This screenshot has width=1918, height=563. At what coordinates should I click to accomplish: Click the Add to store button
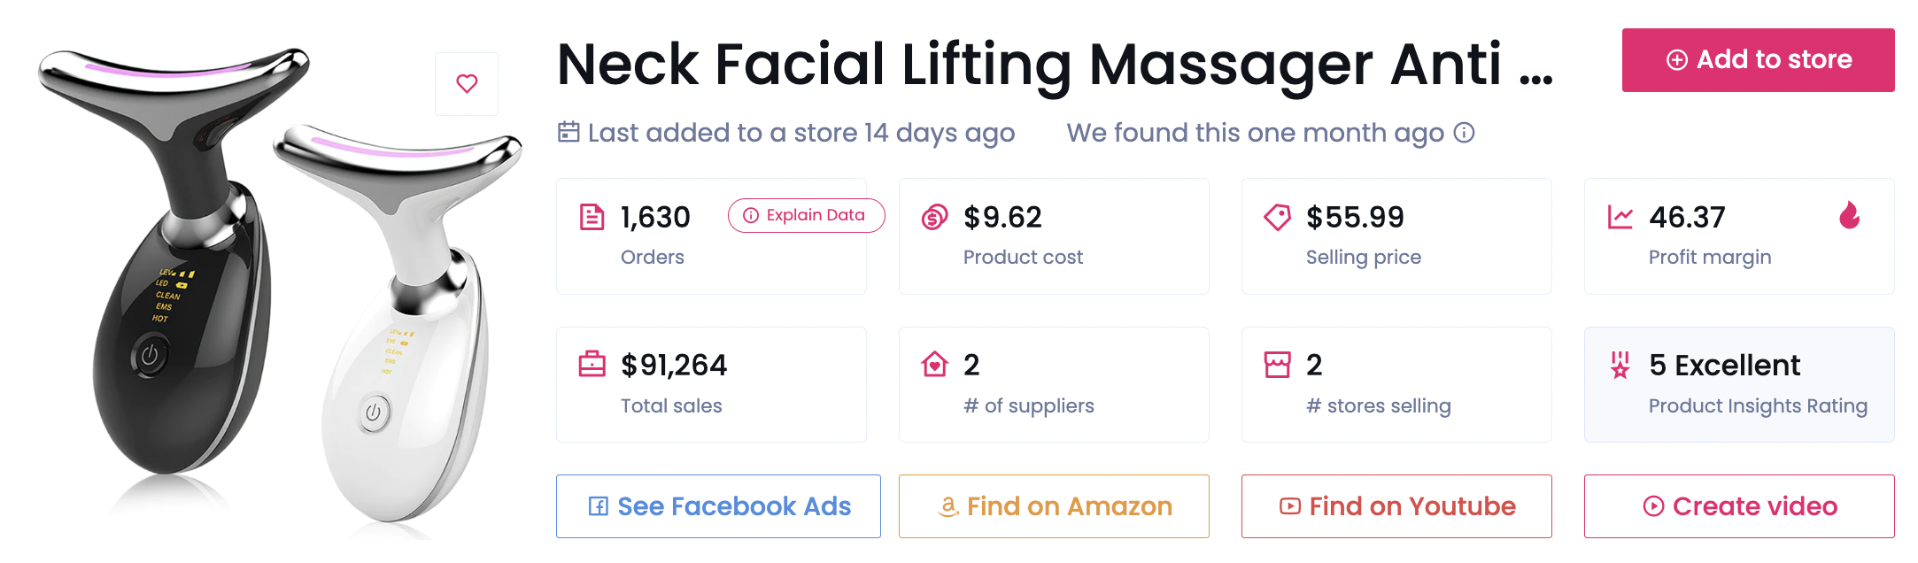[x=1758, y=60]
